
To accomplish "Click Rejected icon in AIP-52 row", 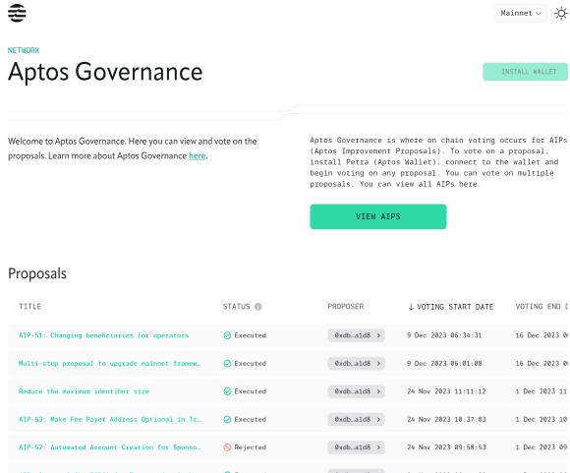I will click(227, 447).
